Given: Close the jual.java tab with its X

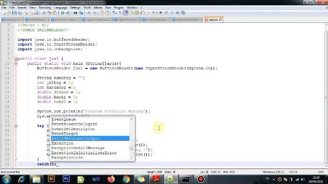Looking at the screenshot, I should [220, 19].
